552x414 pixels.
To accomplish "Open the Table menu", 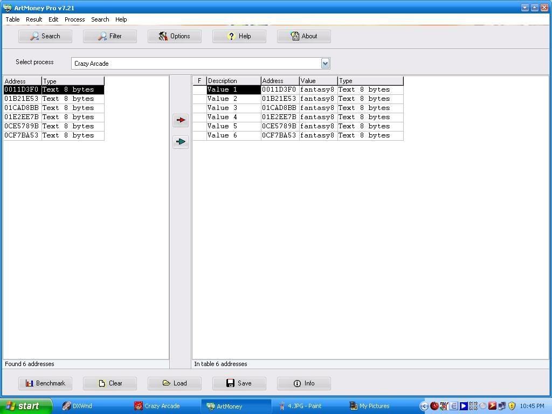I will (x=13, y=19).
